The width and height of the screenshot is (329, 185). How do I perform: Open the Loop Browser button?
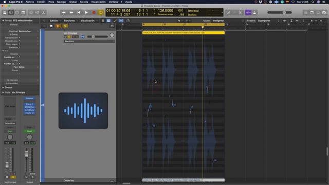(318, 12)
